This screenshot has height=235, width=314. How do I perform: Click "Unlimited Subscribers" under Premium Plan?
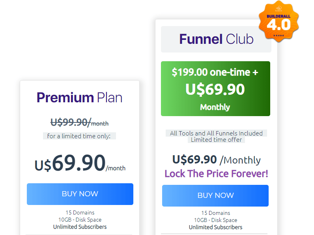tap(80, 227)
